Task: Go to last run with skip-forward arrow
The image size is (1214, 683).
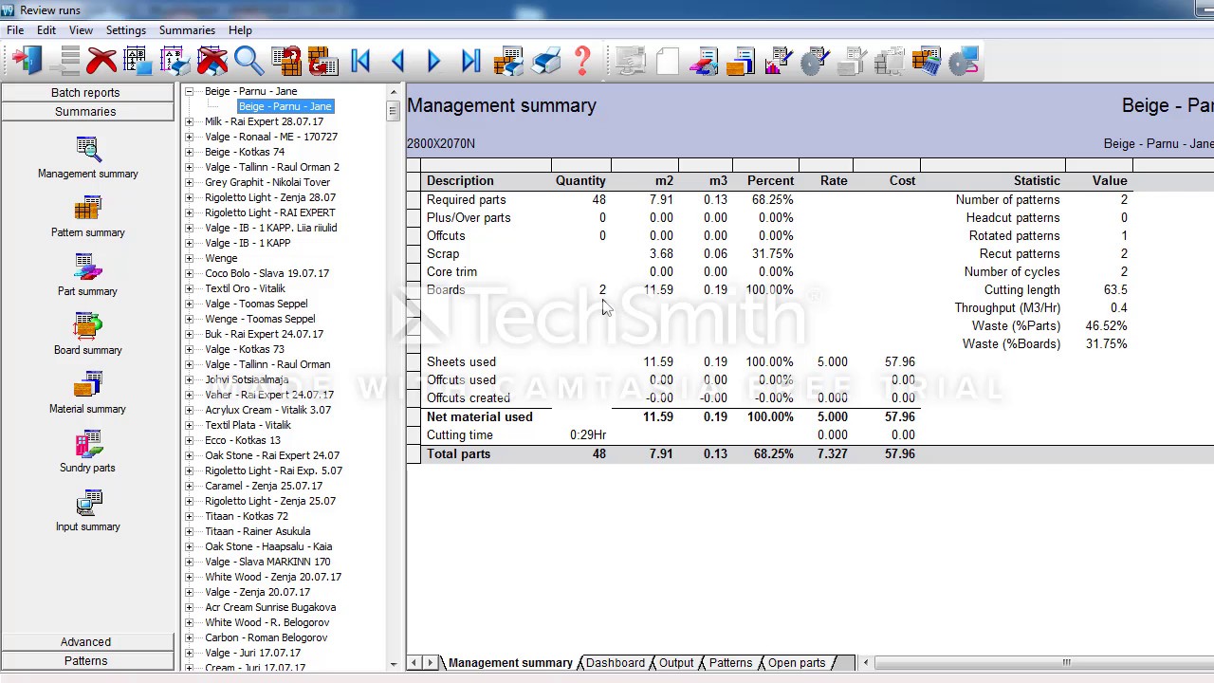Action: coord(471,62)
